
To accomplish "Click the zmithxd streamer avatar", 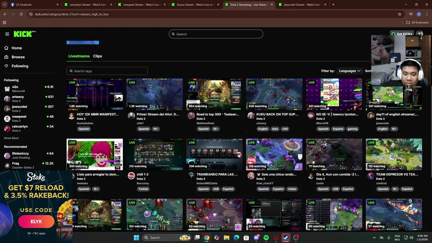I will (x=371, y=176).
